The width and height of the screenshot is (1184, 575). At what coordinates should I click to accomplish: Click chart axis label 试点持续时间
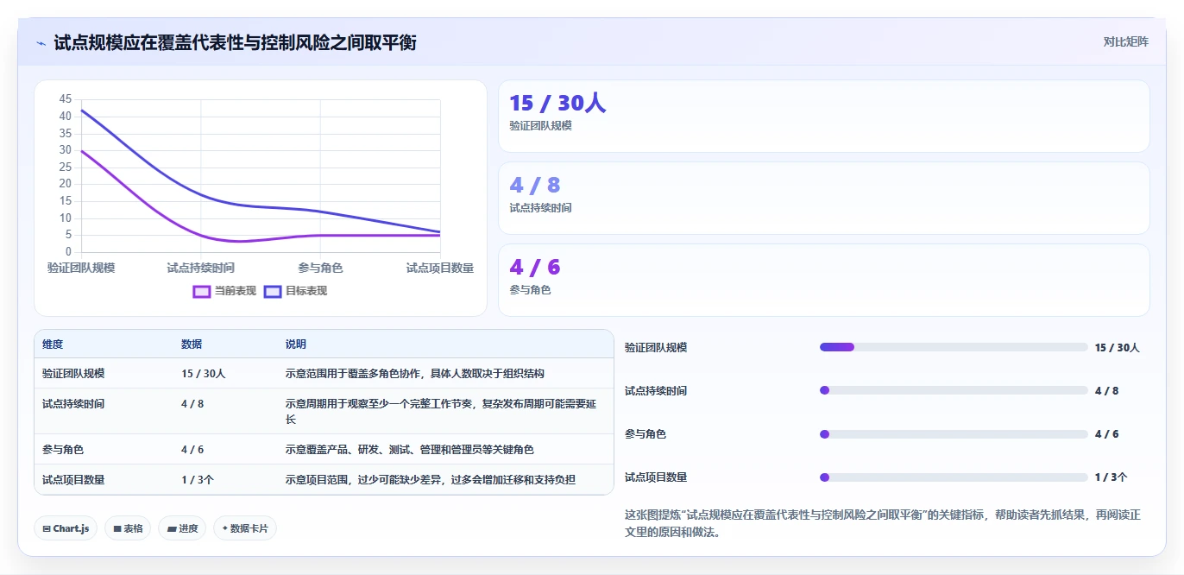200,268
